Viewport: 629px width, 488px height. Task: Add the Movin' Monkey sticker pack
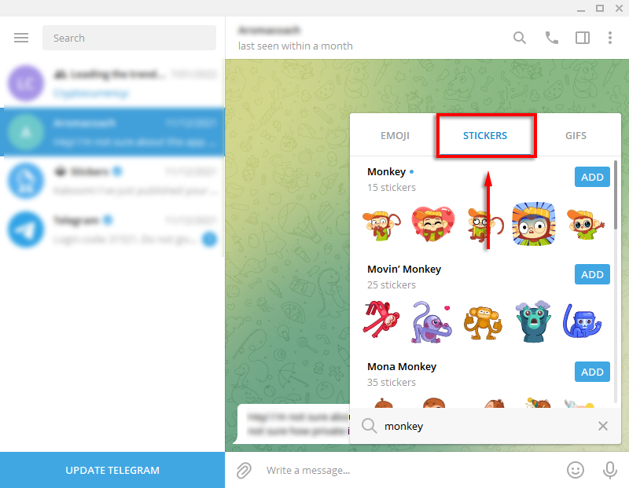pos(592,274)
